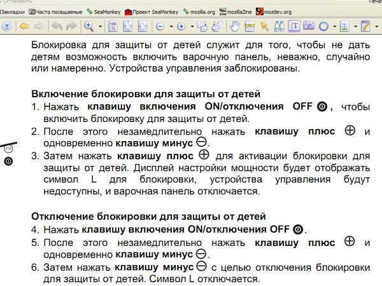This screenshot has height=286, width=382.
Task: Zoom out with the minus circle button
Action: 160,26
